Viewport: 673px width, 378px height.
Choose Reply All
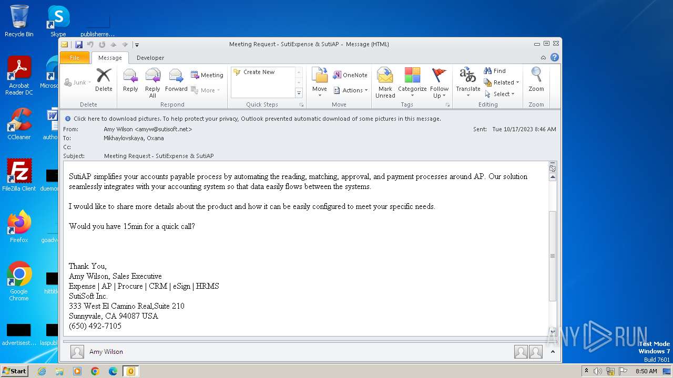coord(152,83)
